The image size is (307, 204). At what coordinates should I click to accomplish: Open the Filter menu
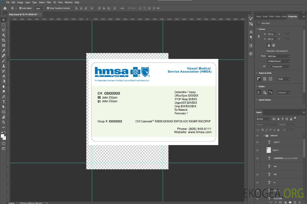pos(49,2)
